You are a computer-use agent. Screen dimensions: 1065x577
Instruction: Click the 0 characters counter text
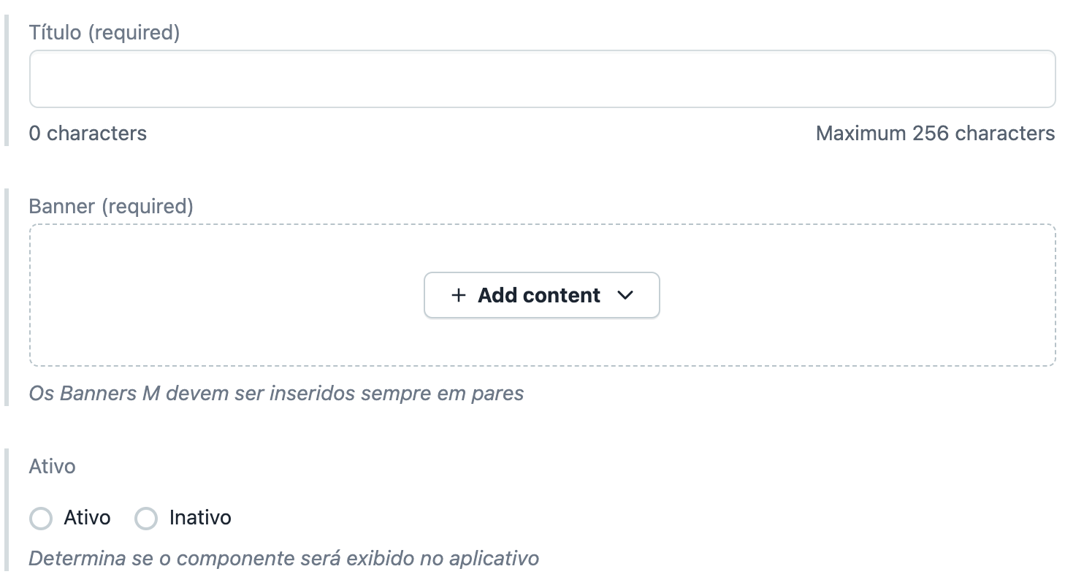tap(88, 134)
